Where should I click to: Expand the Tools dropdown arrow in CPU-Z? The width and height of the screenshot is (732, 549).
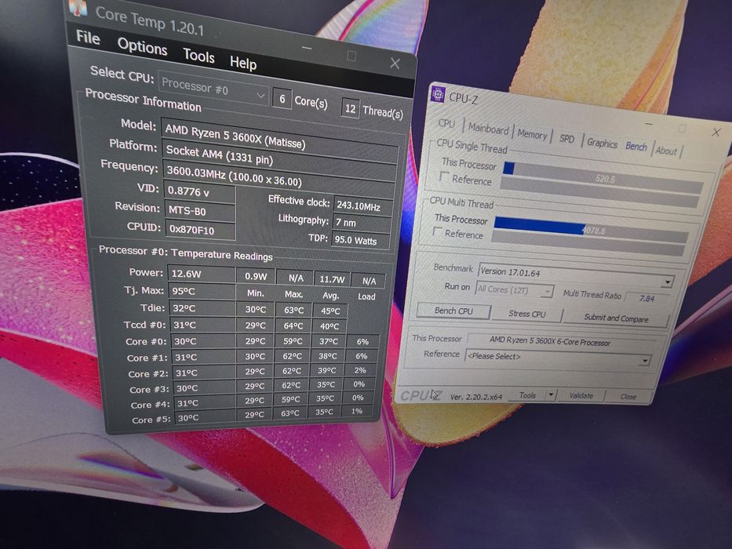[x=551, y=396]
